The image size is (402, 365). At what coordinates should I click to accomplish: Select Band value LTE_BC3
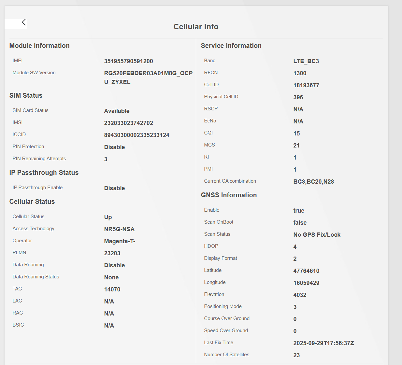[306, 61]
